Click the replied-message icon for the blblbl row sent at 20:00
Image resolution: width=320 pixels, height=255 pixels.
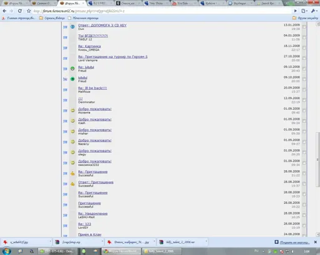[65, 79]
